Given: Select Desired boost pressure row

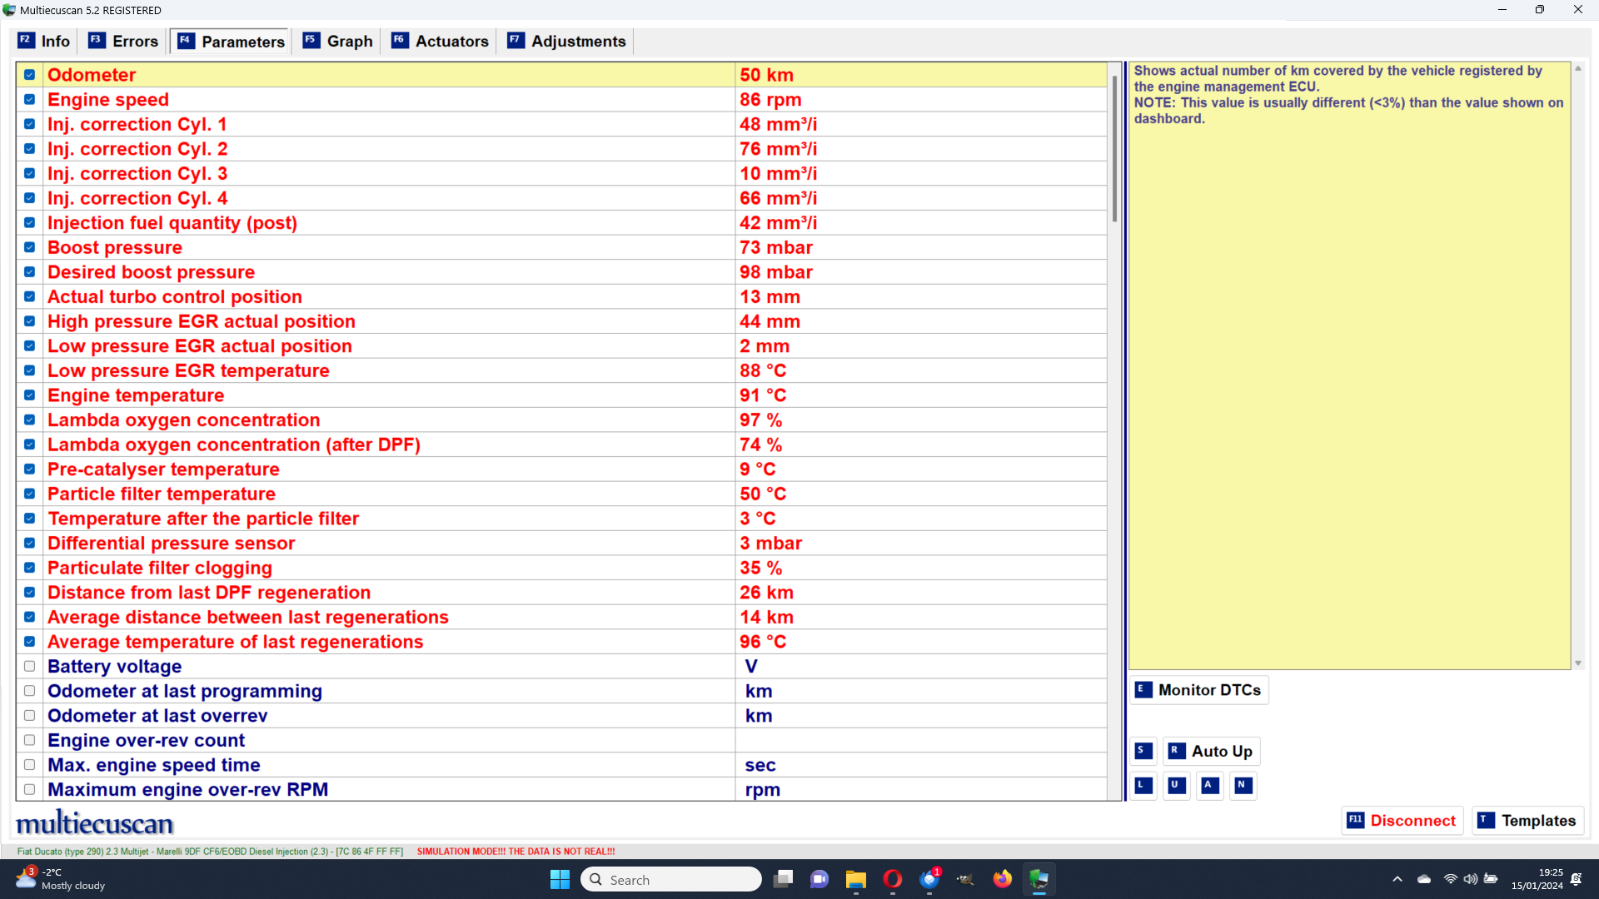Looking at the screenshot, I should [560, 272].
